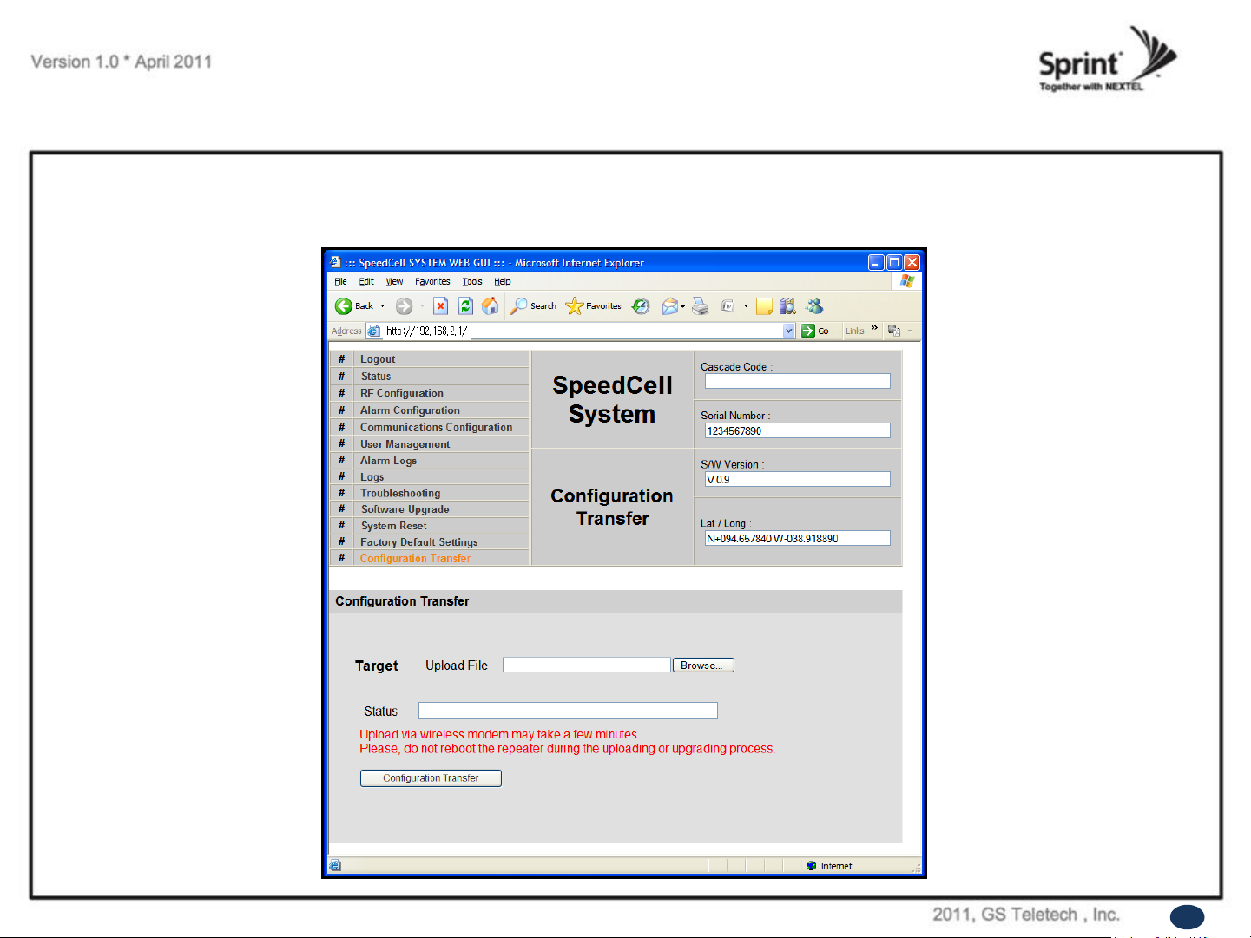Click the Go button beside address bar
The width and height of the screenshot is (1251, 938).
coord(815,331)
